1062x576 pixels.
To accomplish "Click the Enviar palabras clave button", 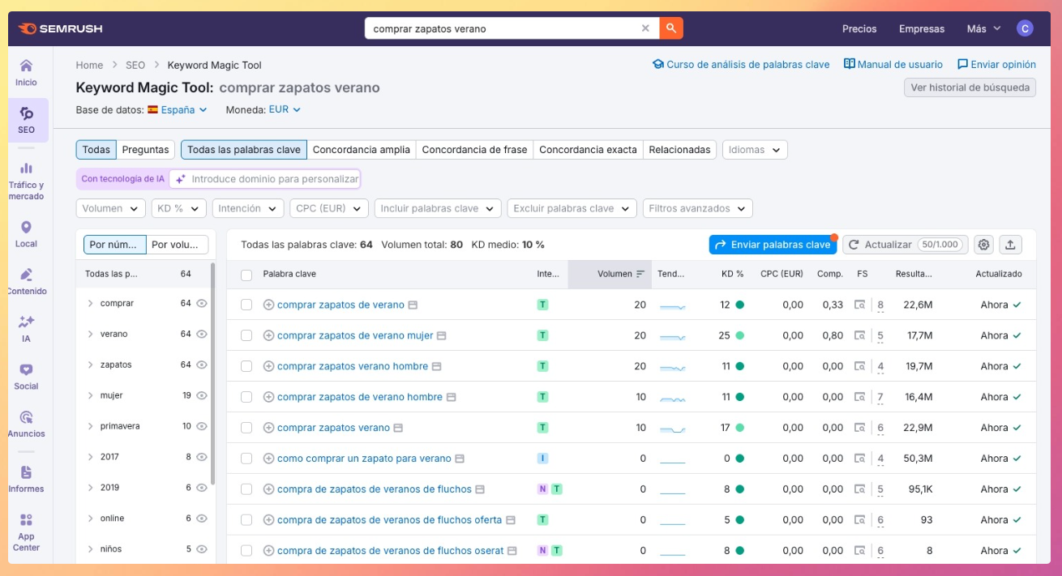I will [x=773, y=245].
